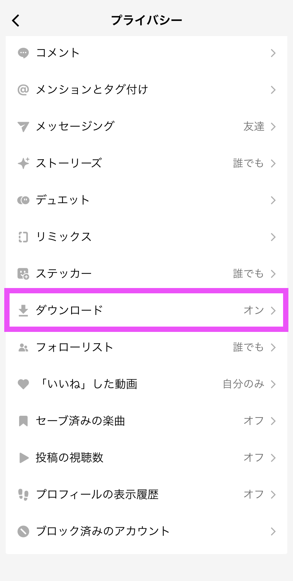
Task: Tap the heart icon for liked videos
Action: (x=23, y=384)
